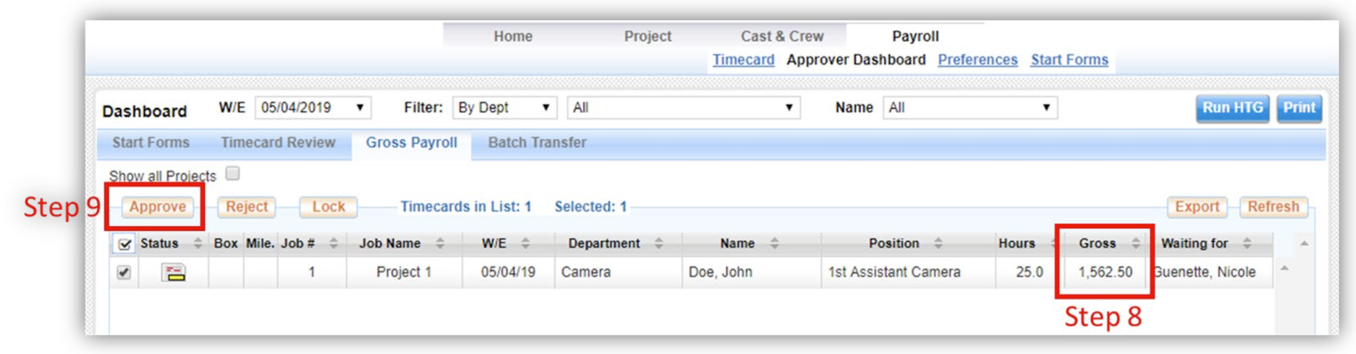The width and height of the screenshot is (1356, 354).
Task: Select Approver Dashboard submenu item
Action: pos(856,60)
